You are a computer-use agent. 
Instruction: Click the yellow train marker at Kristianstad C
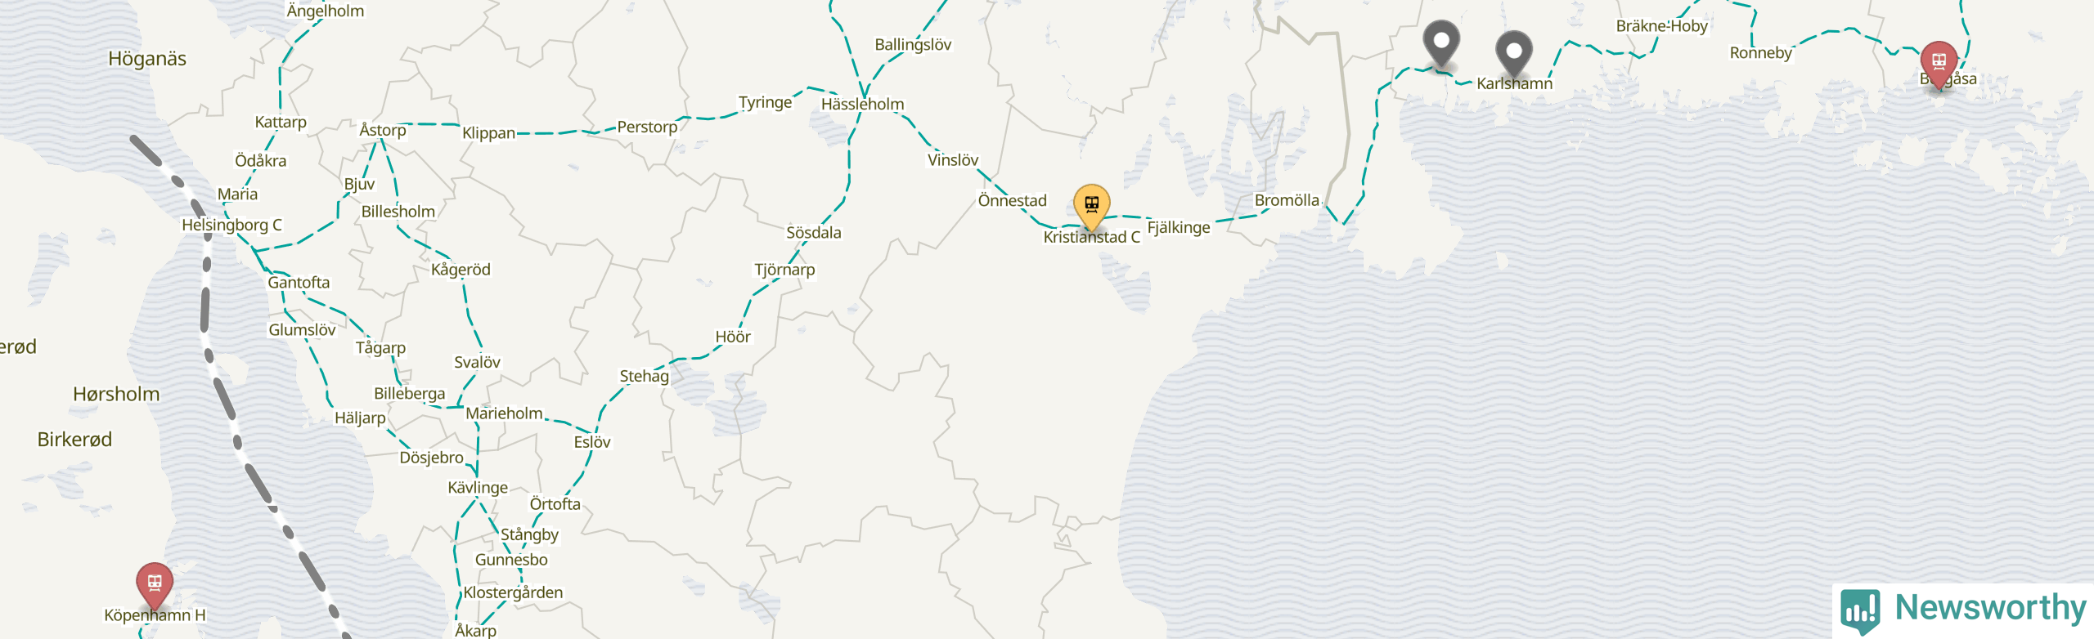(x=1091, y=206)
